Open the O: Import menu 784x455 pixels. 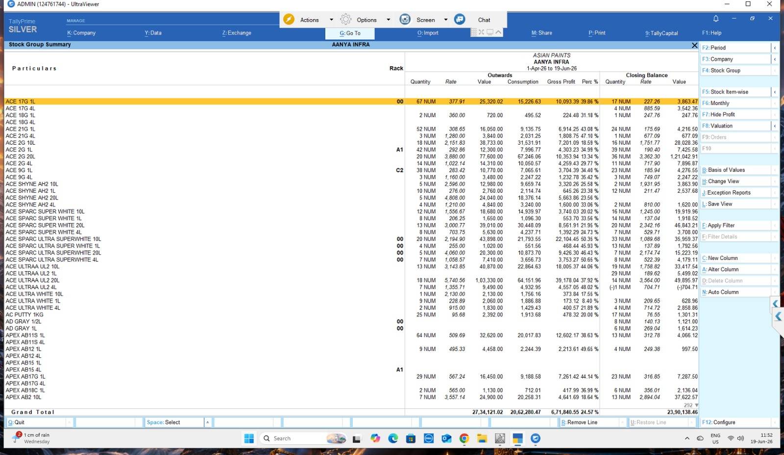coord(428,33)
